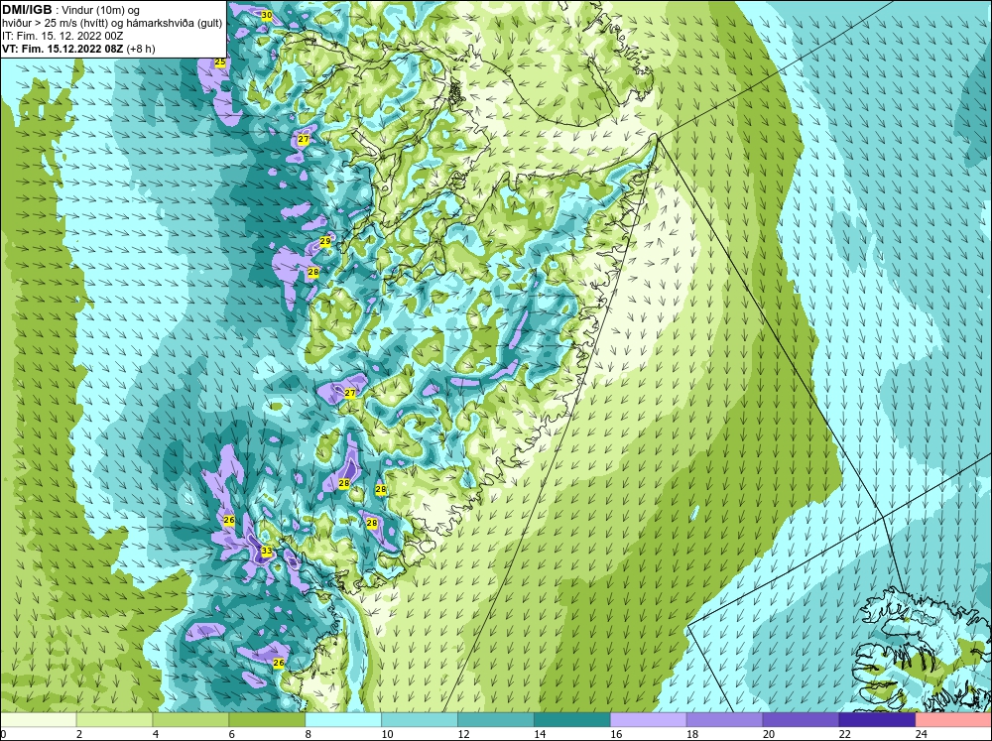This screenshot has width=992, height=741.
Task: Click the legend scale number 12
Action: click(463, 734)
